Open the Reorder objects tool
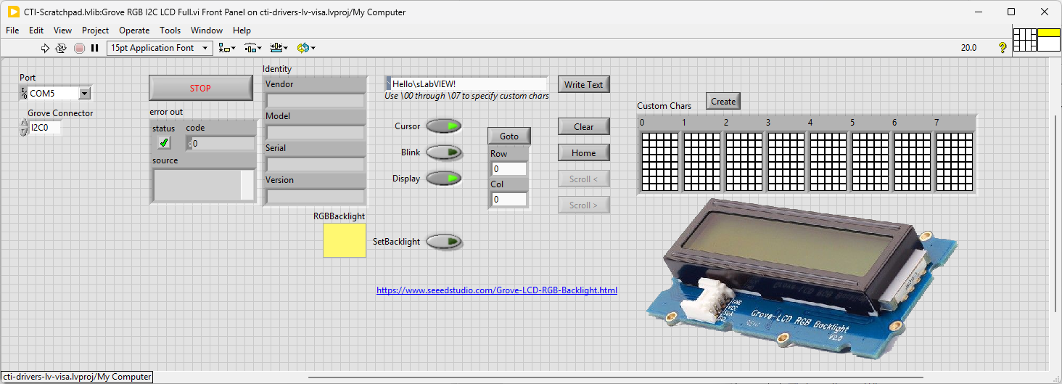This screenshot has height=384, width=1062. [x=305, y=48]
